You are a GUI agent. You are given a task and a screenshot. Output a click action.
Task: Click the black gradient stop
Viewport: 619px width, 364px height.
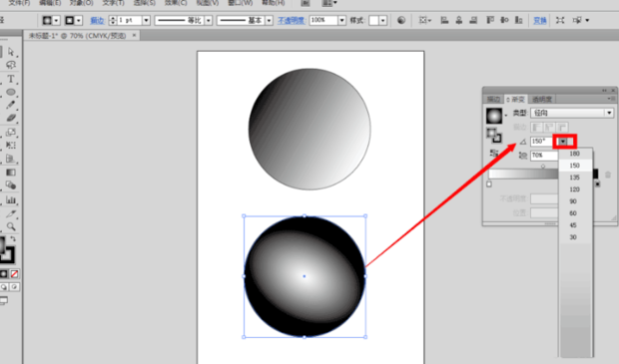598,183
